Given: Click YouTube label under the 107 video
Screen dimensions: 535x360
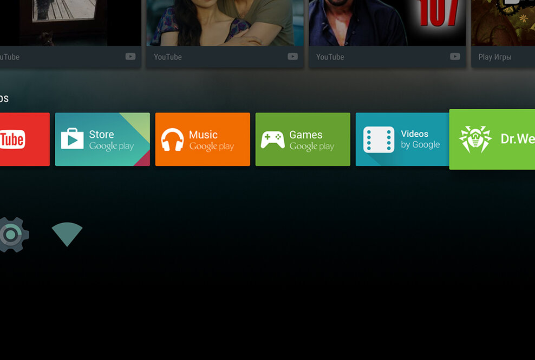Looking at the screenshot, I should click(330, 57).
